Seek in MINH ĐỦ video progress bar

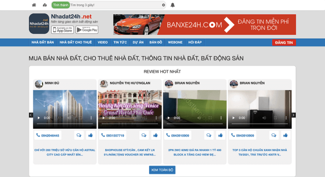tap(65, 124)
